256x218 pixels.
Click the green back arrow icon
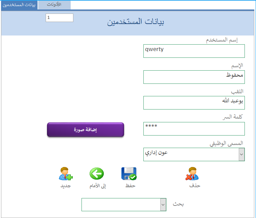[x=97, y=174]
